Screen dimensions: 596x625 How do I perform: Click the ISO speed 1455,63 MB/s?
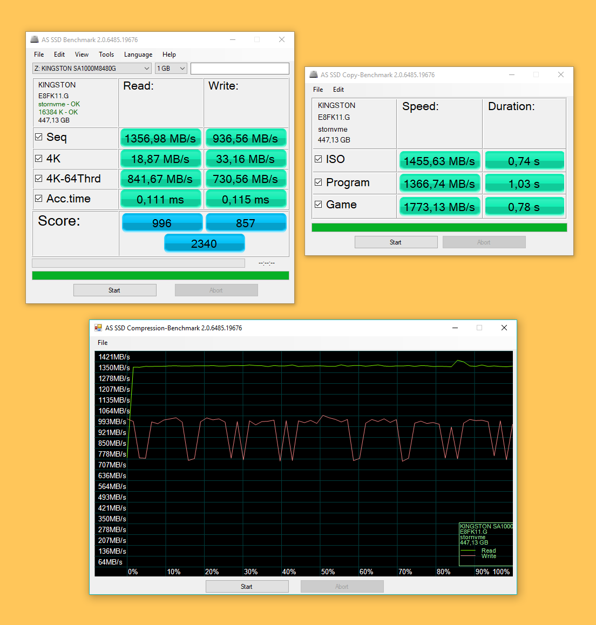point(439,161)
